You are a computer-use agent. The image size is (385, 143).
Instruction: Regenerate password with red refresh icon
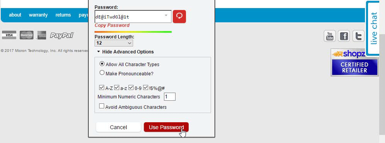point(179,17)
